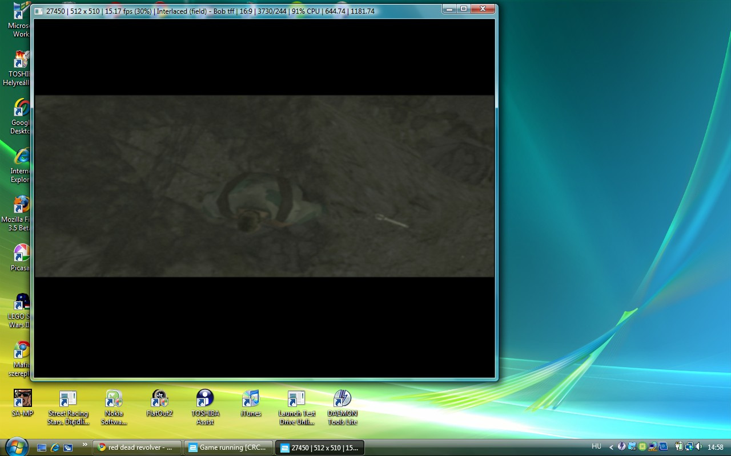Click Show Desktop in Quick Launch
This screenshot has width=731, height=456.
[x=42, y=447]
